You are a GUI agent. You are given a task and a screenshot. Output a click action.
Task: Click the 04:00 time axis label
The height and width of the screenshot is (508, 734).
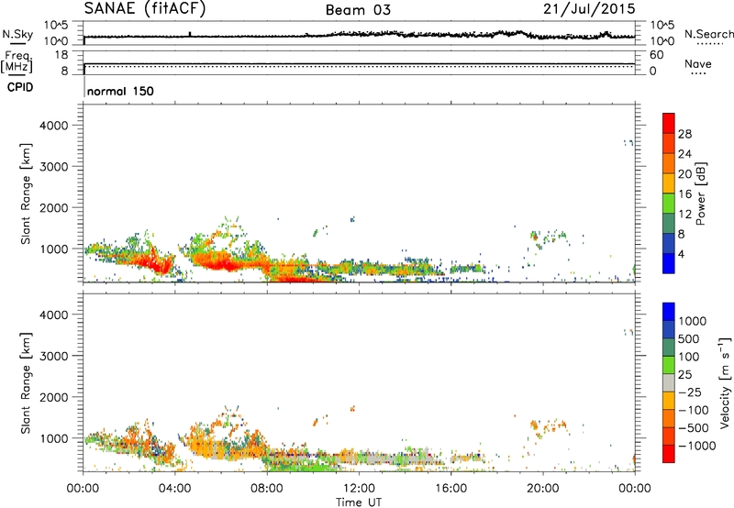click(175, 489)
